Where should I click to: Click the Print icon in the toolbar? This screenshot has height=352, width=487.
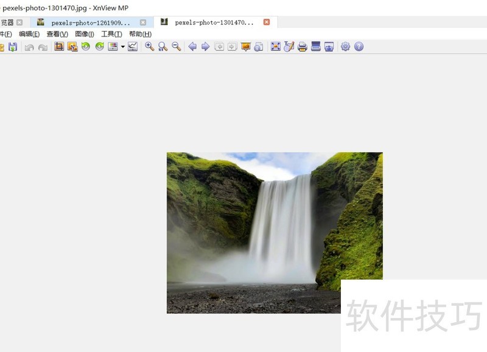coord(303,46)
